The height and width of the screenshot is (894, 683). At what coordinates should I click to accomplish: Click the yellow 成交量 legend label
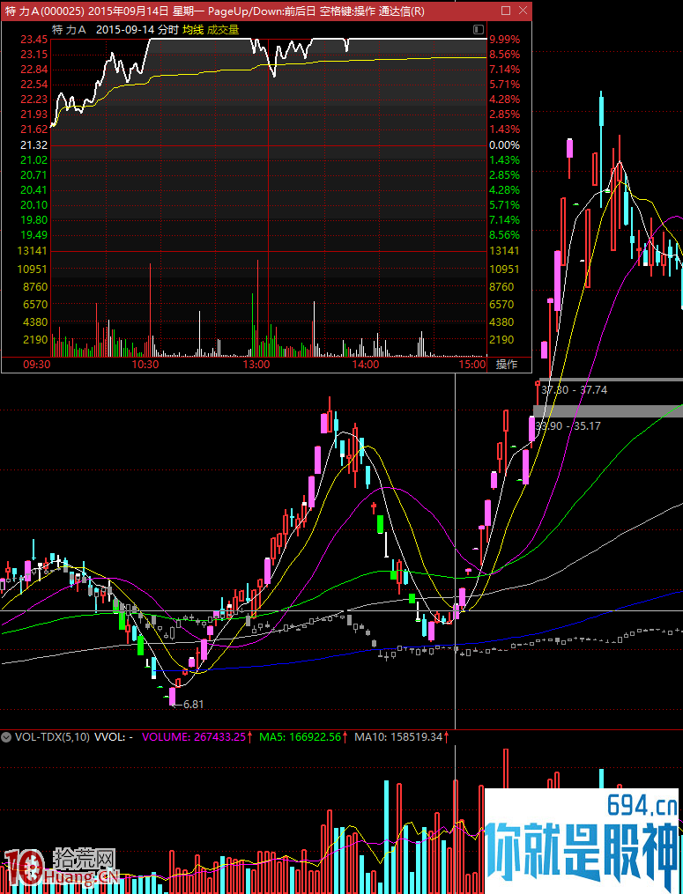pyautogui.click(x=223, y=30)
